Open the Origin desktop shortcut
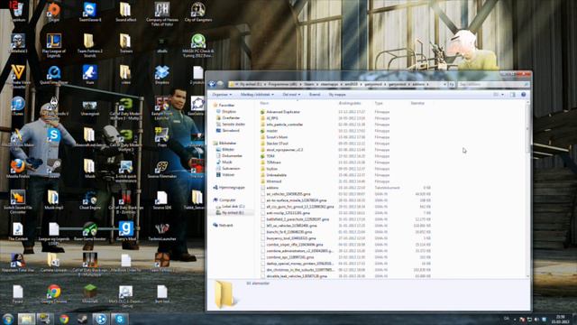Viewport: 577px width, 325px height. (x=54, y=11)
